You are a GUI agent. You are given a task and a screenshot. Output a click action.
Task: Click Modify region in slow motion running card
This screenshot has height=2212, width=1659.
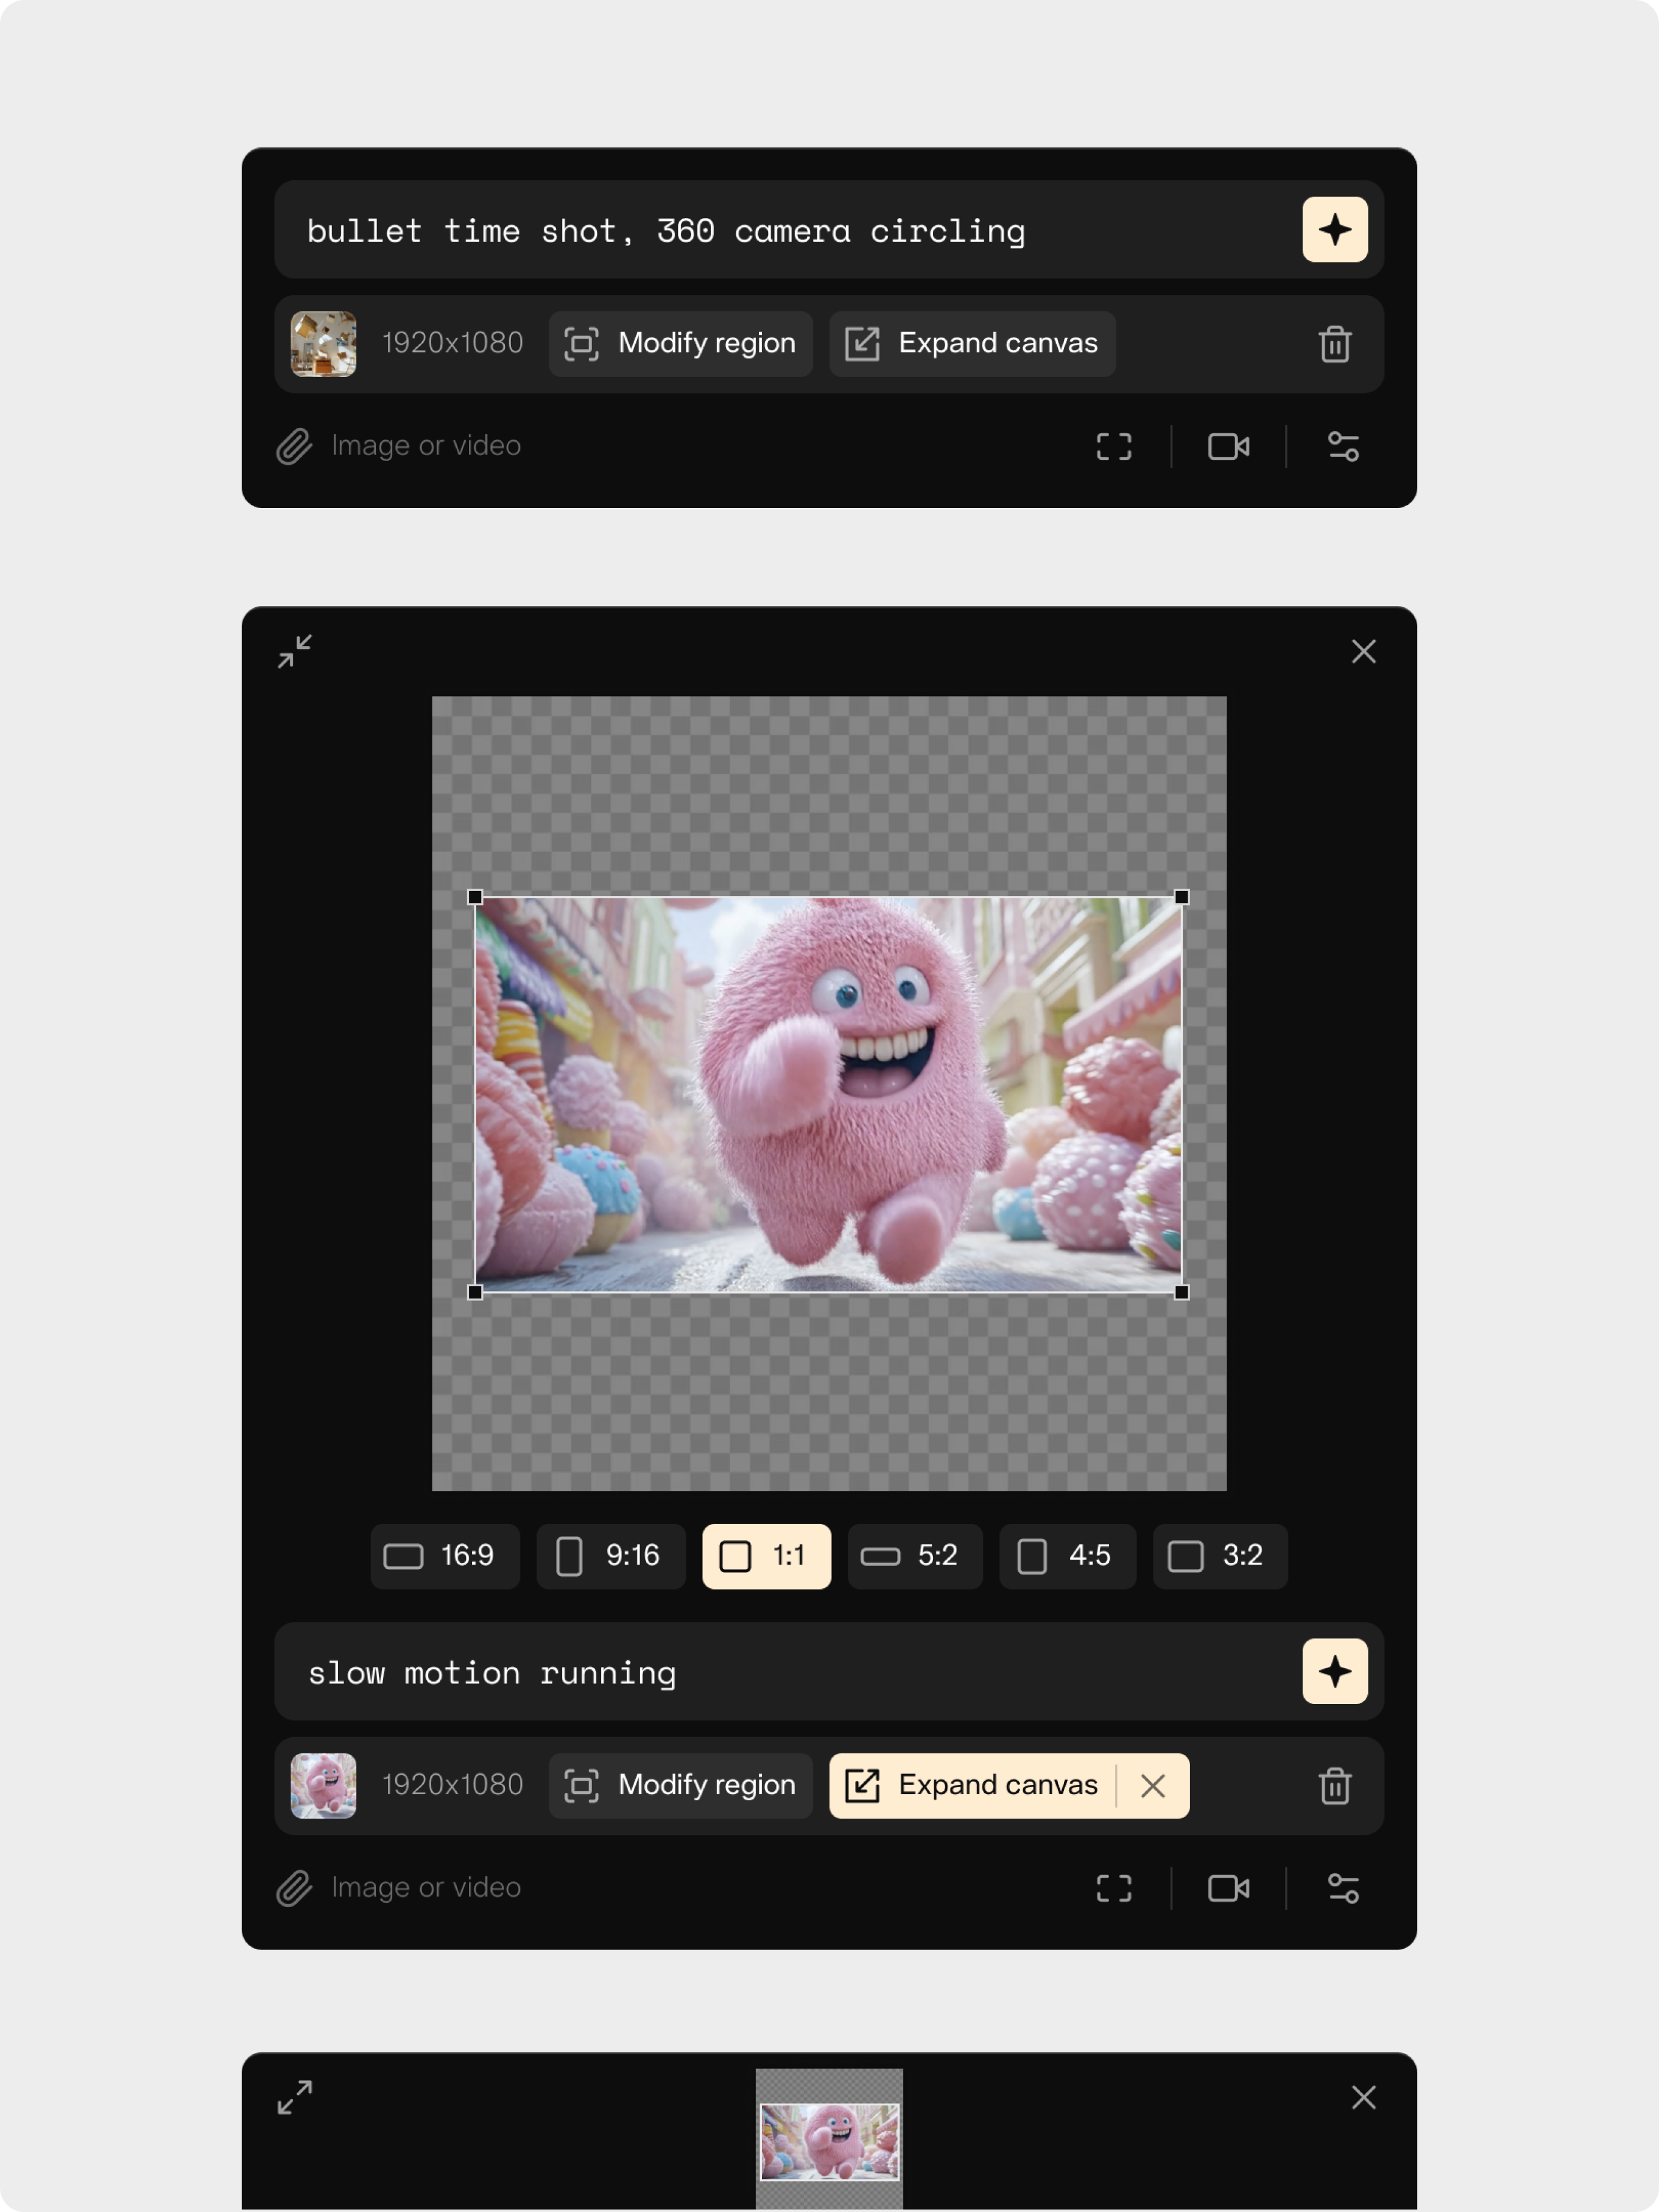coord(680,1785)
